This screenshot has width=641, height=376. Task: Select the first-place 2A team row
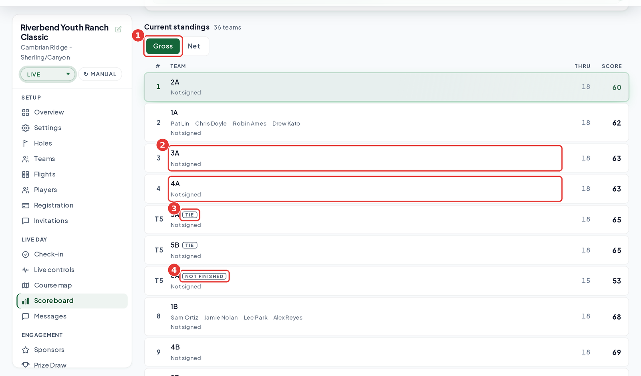point(387,87)
